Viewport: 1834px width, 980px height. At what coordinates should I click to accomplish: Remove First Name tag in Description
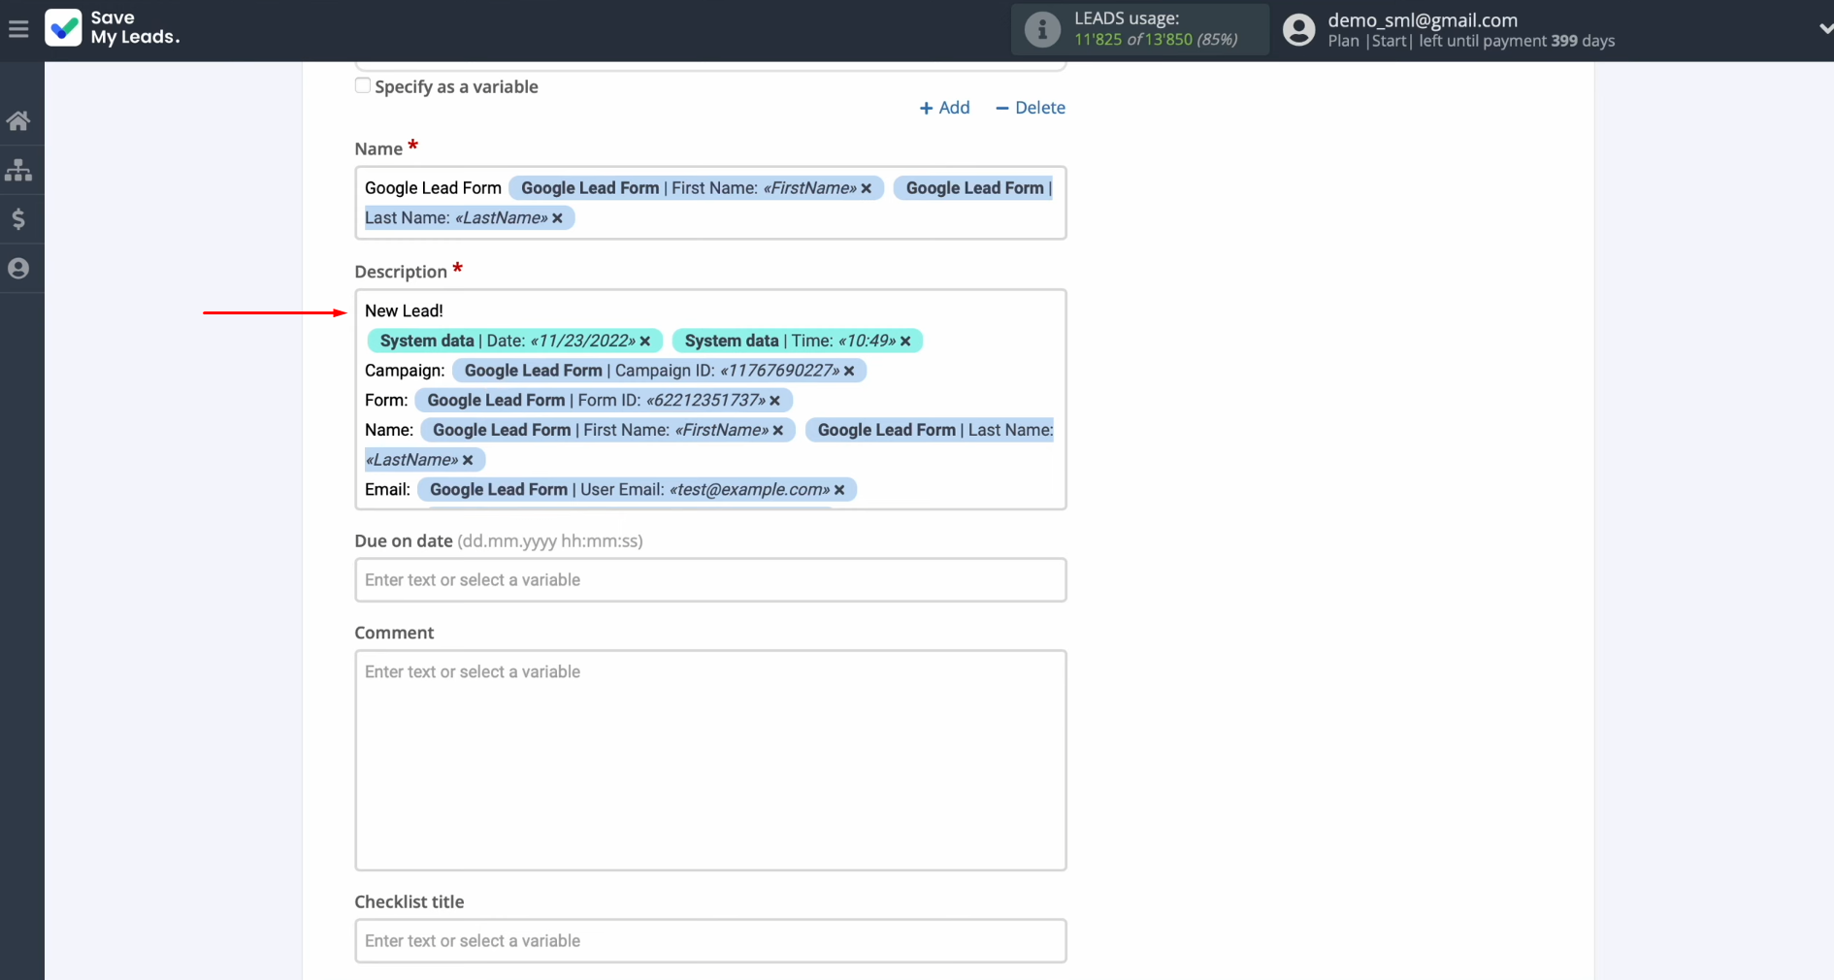click(778, 431)
